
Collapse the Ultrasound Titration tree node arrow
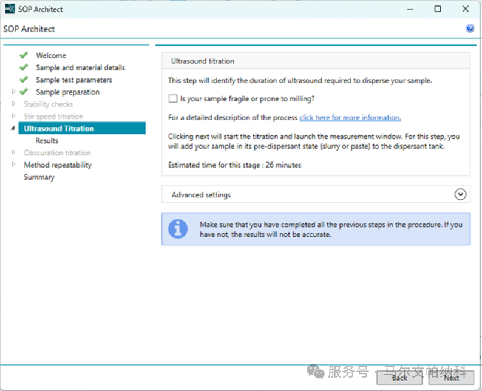coord(13,129)
